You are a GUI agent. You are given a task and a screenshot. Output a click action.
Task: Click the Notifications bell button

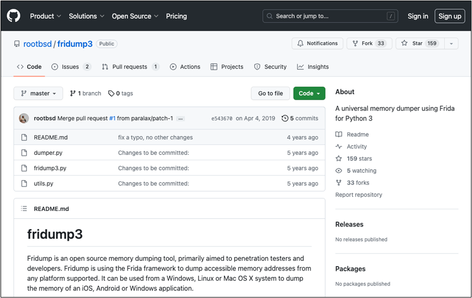[318, 44]
